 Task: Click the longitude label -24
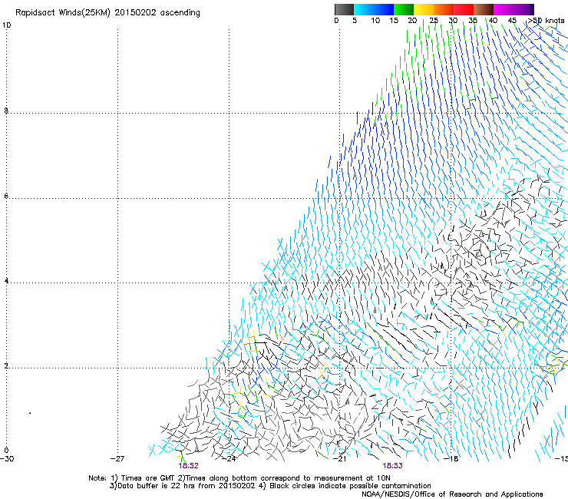click(229, 459)
